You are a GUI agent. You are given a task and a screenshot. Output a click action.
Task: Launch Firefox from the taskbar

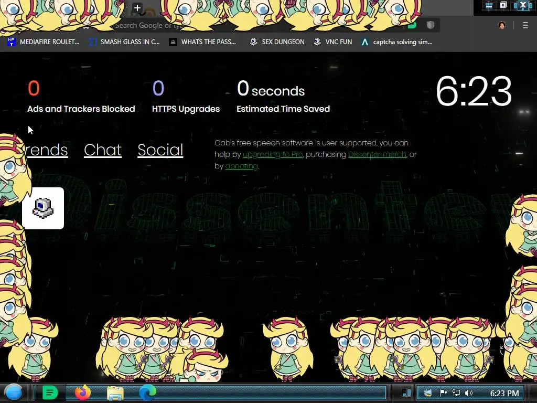[83, 393]
